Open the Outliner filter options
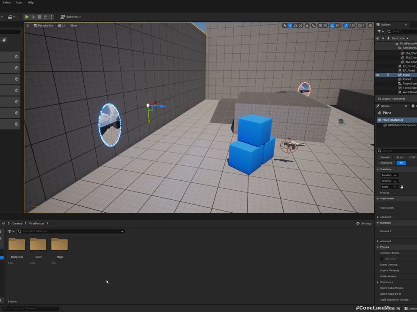Image resolution: width=417 pixels, height=312 pixels. tap(381, 31)
